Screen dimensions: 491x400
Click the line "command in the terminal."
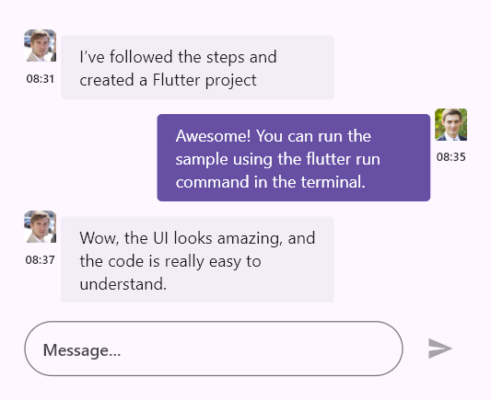pyautogui.click(x=270, y=182)
